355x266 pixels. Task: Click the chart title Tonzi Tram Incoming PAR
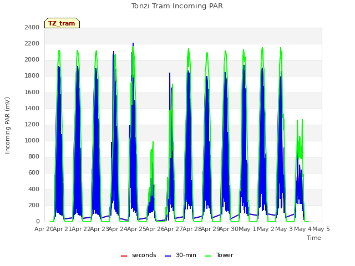pos(177,6)
